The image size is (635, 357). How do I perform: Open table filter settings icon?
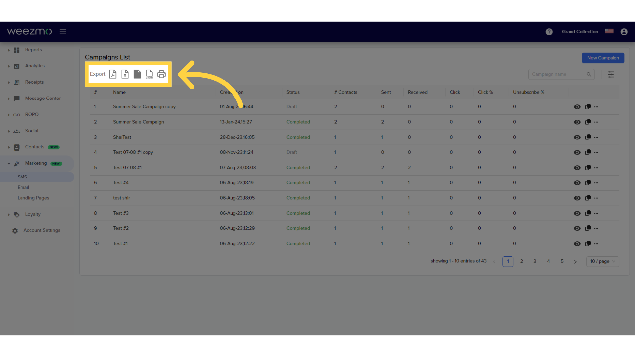pos(611,74)
